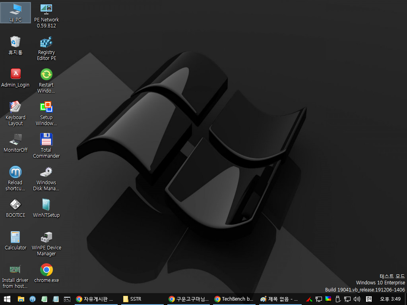The height and width of the screenshot is (305, 407).
Task: Select the MonitorOff desktop icon
Action: tap(16, 143)
